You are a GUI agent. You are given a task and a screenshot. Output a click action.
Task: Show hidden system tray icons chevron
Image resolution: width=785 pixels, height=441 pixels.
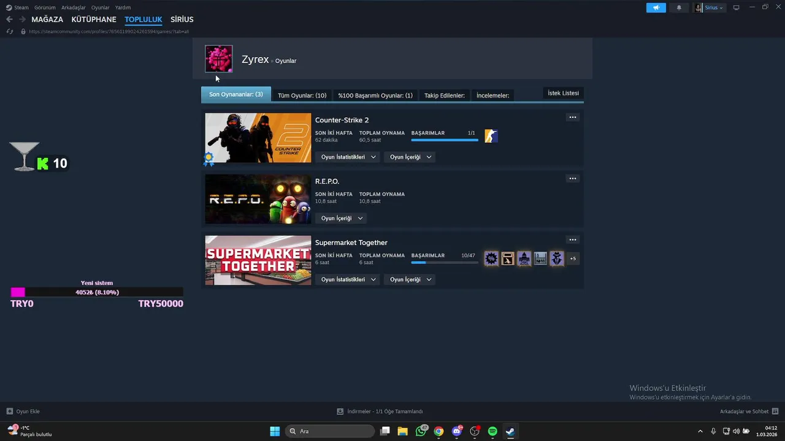(x=701, y=431)
